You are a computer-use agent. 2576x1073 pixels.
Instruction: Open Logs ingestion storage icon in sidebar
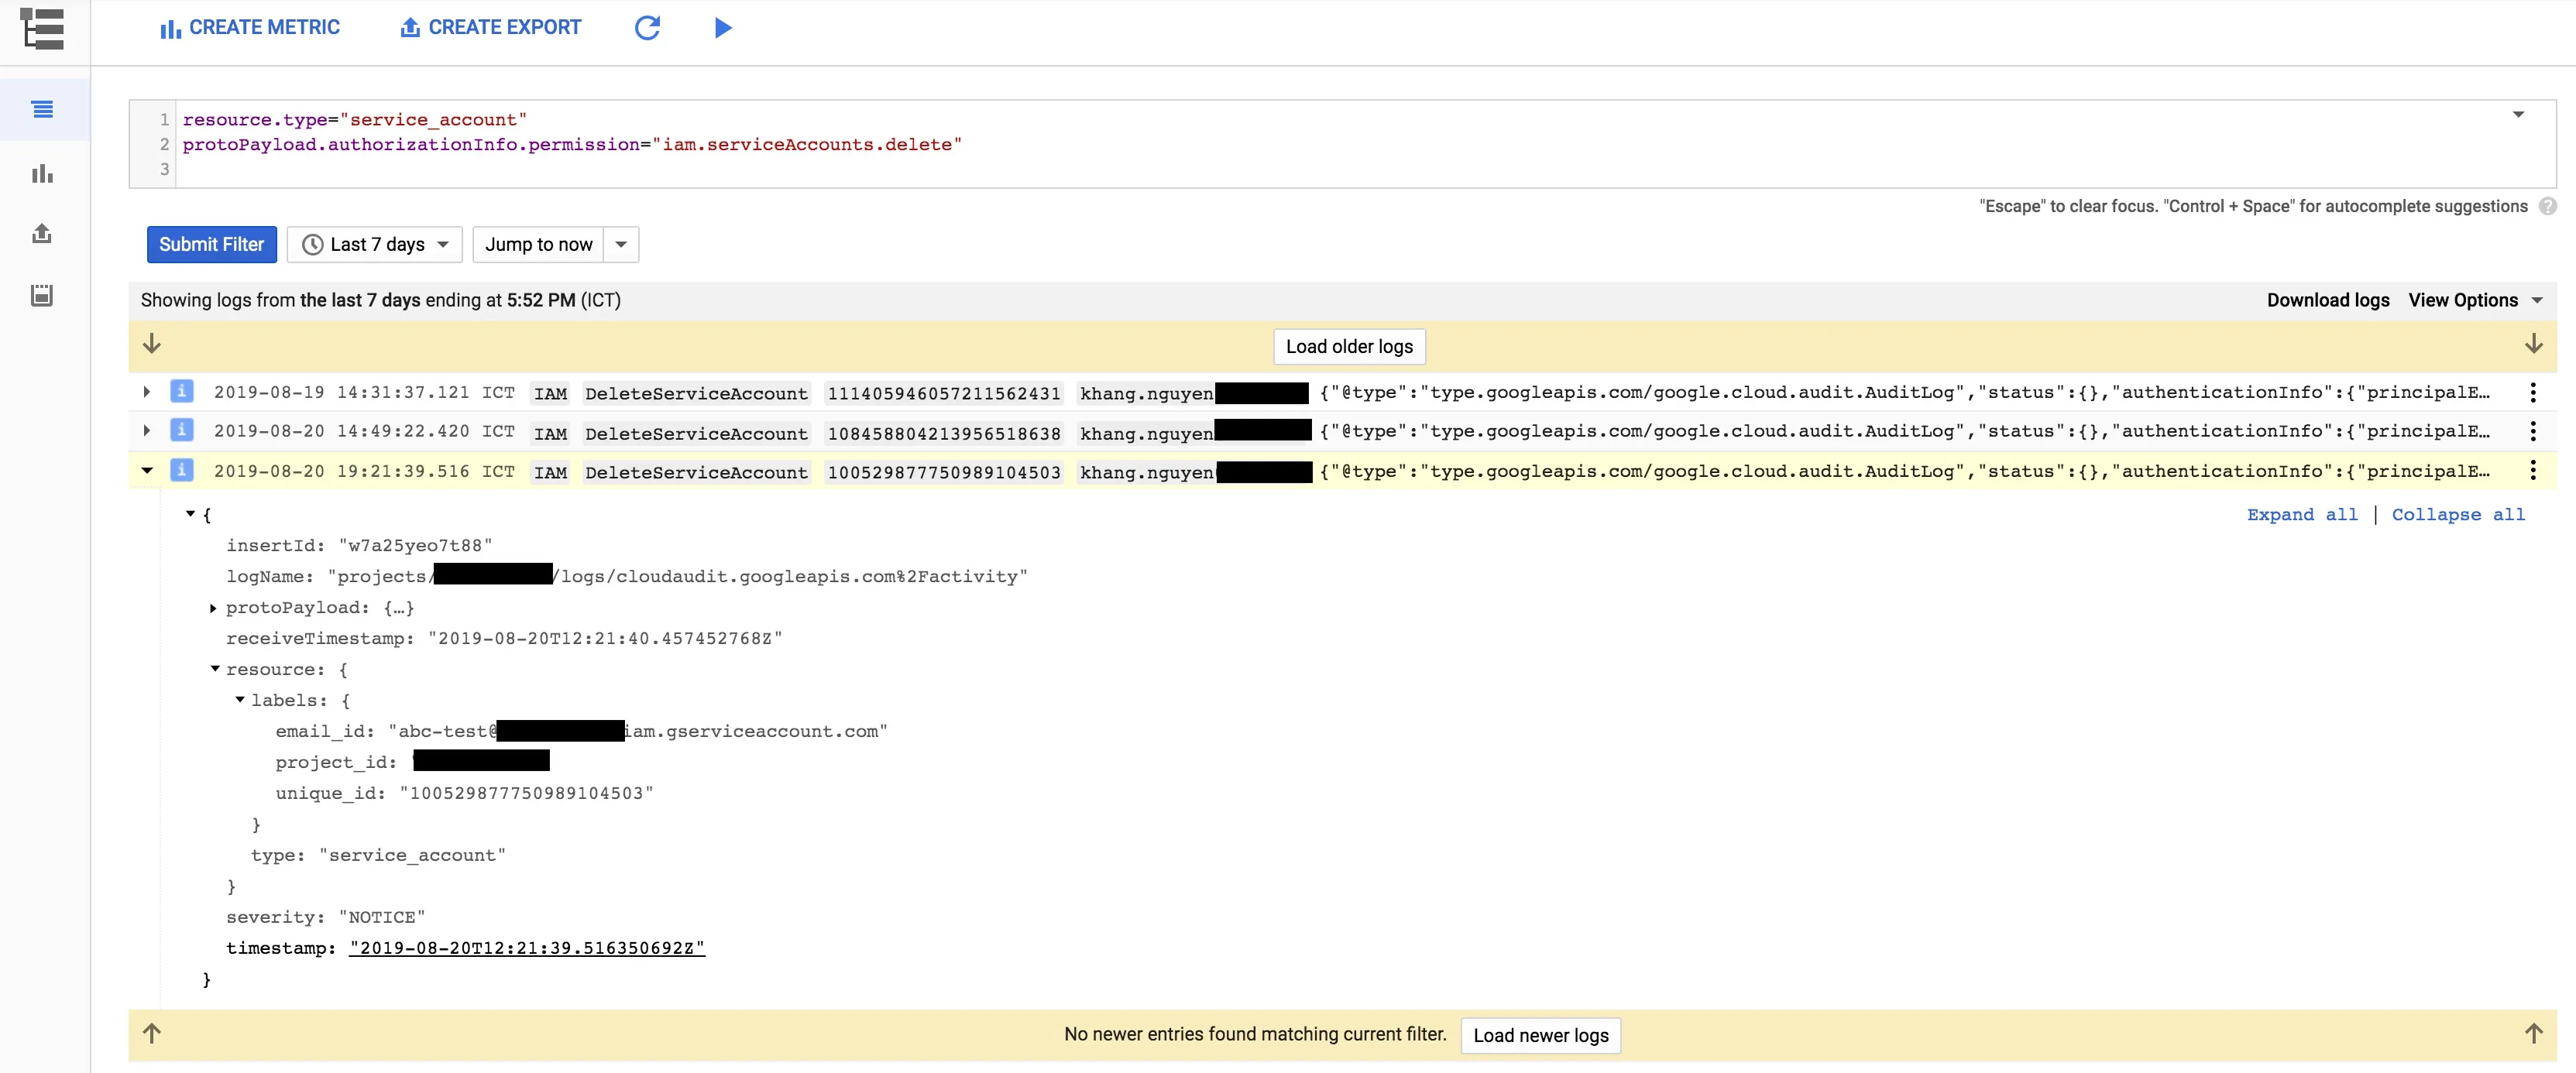pos(42,295)
